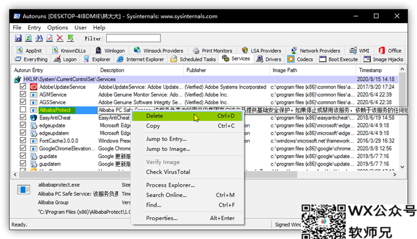This screenshot has height=239, width=417.
Task: Select Check VirusTotal menu item
Action: pos(187,172)
